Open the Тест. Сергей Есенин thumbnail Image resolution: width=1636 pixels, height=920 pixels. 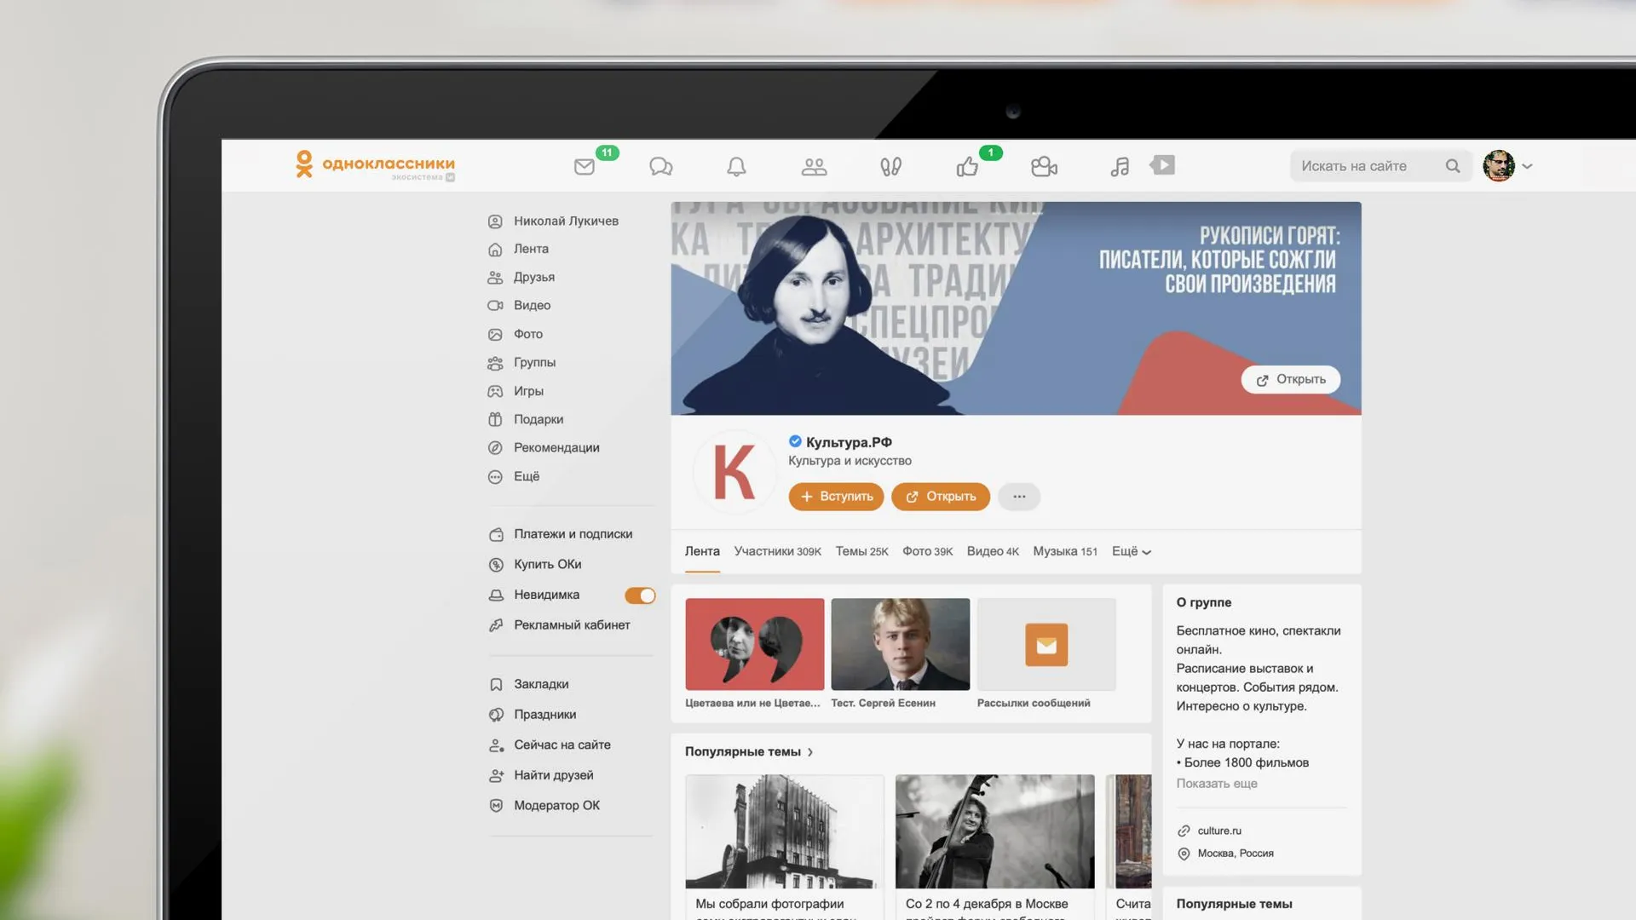[x=901, y=645]
